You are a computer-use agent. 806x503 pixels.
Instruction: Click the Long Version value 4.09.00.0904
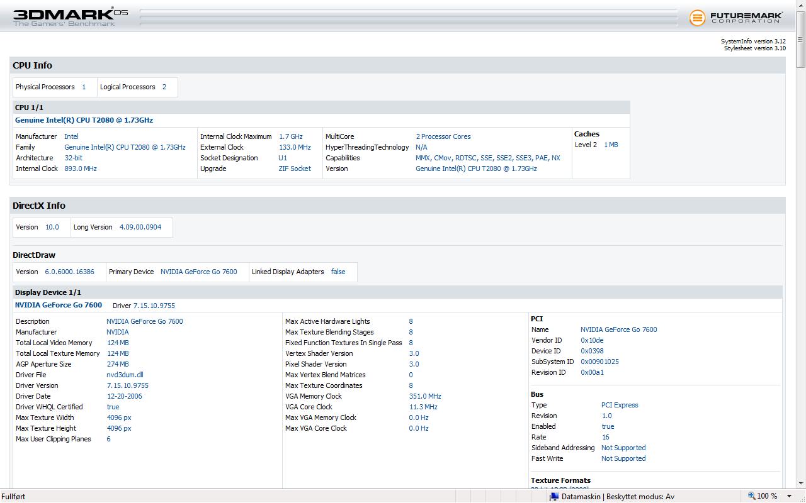point(140,227)
